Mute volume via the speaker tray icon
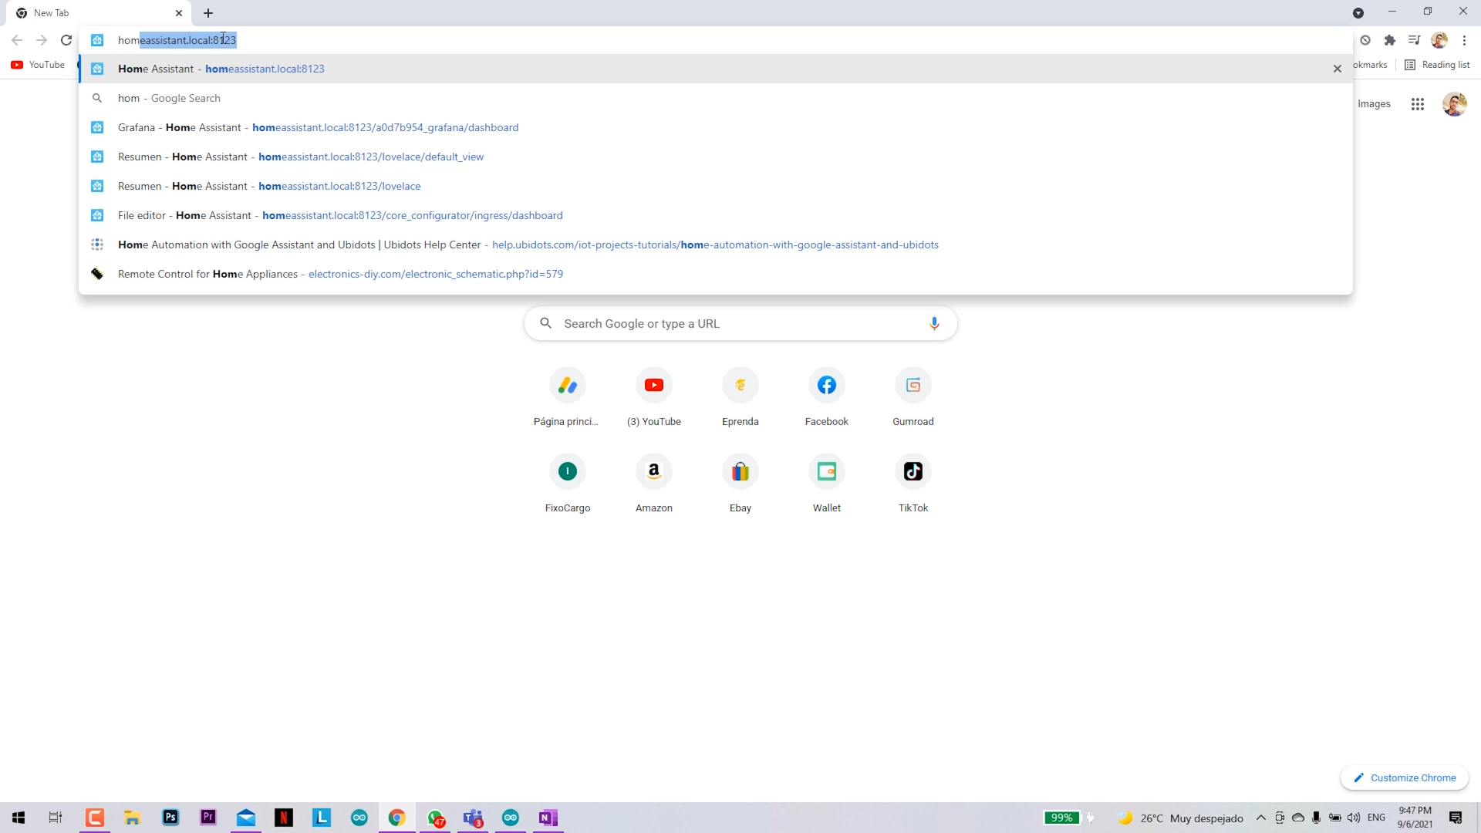Image resolution: width=1481 pixels, height=833 pixels. (1354, 818)
